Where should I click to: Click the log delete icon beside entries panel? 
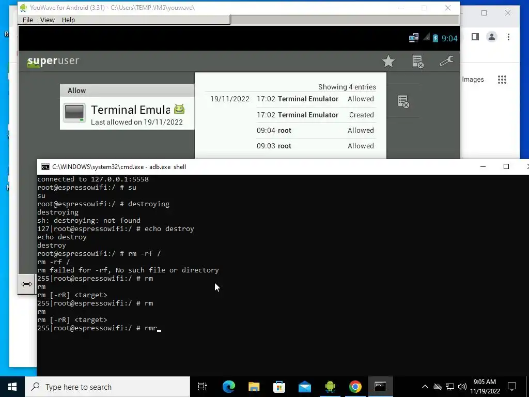point(403,101)
